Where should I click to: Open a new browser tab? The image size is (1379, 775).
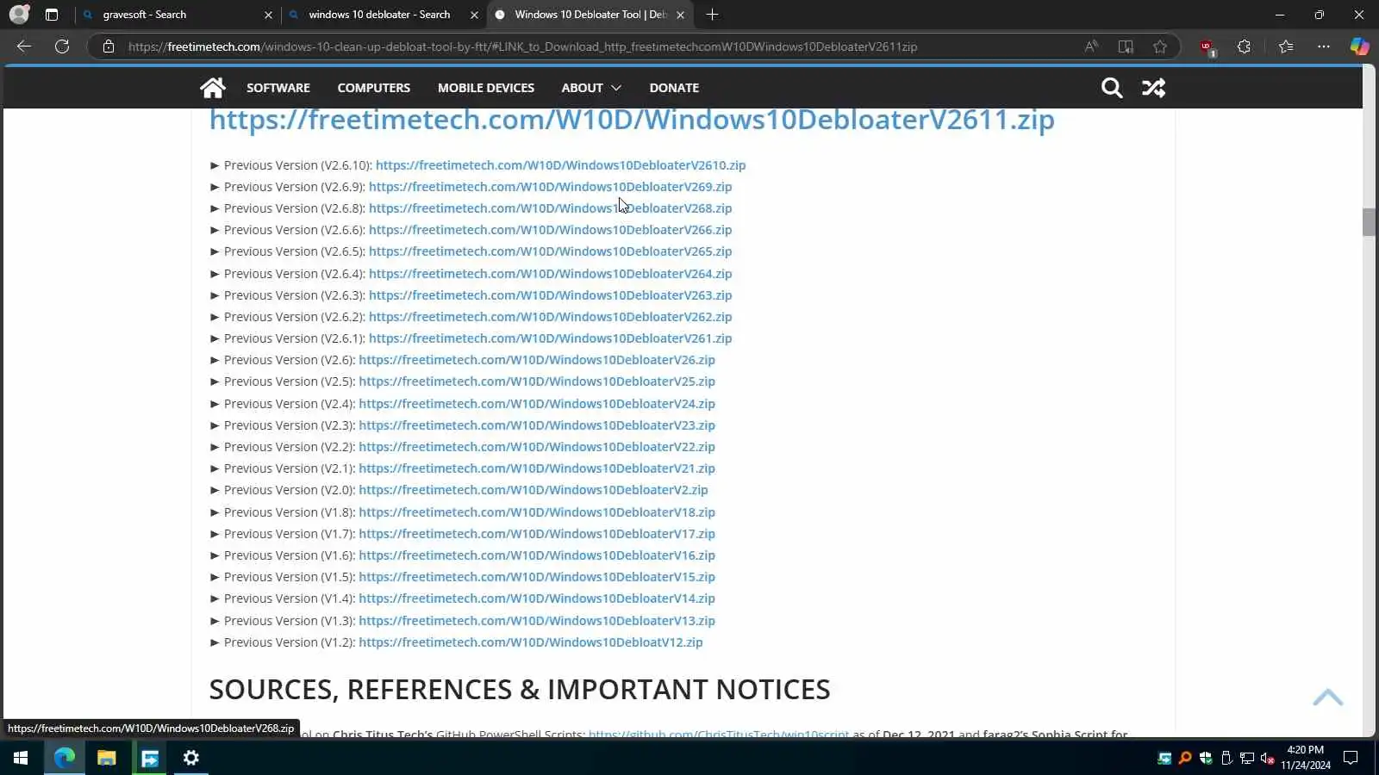pos(712,15)
